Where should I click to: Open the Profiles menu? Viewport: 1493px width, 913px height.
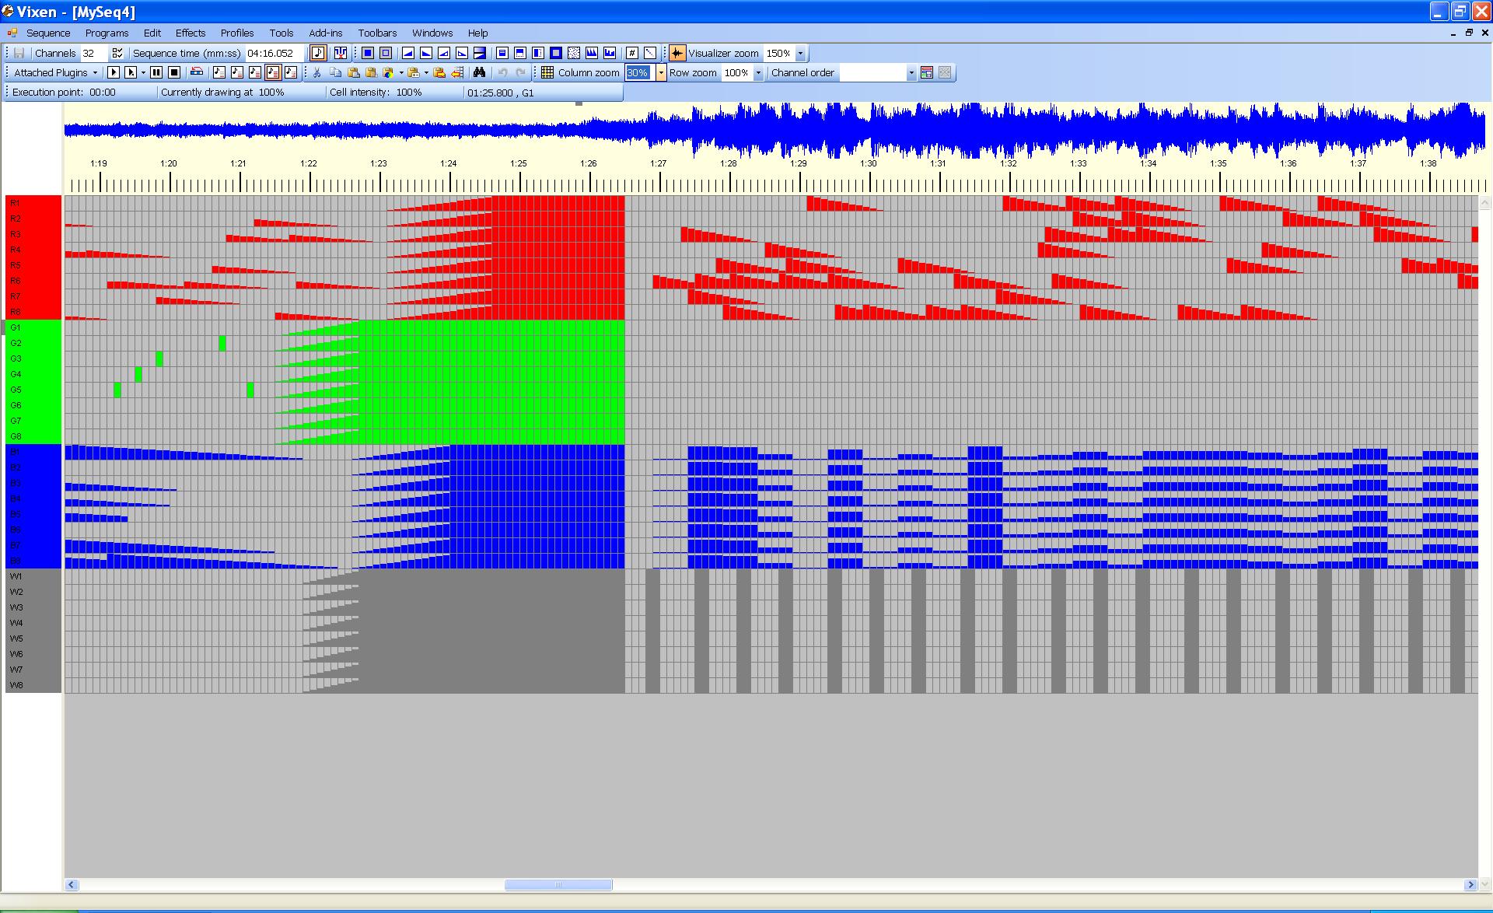point(237,33)
